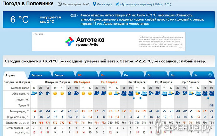Click the Сб, 8 апреля header
Viewport: 217px width, 136px height.
pyautogui.click(x=82, y=82)
